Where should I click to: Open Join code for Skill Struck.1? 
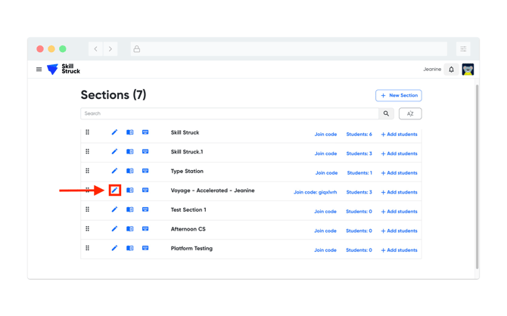tap(325, 153)
